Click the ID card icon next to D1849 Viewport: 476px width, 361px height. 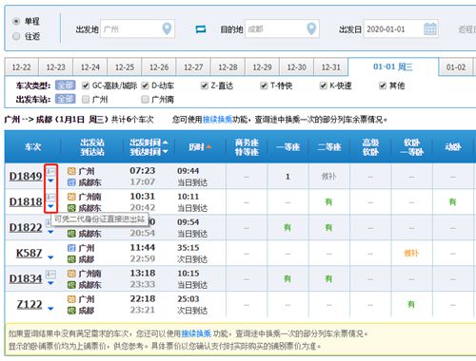click(x=50, y=172)
